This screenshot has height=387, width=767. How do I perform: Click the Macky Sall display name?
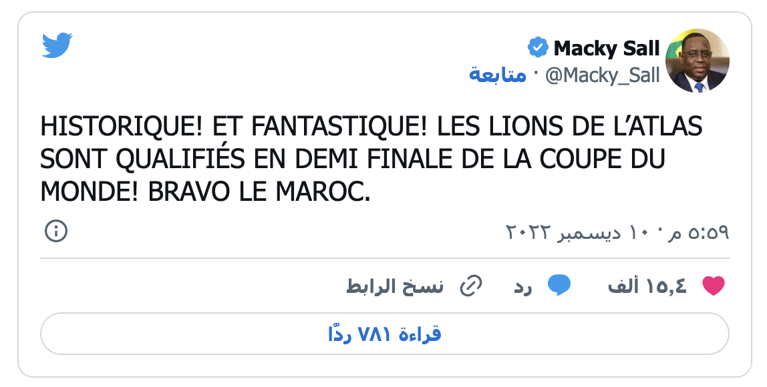[x=607, y=48]
